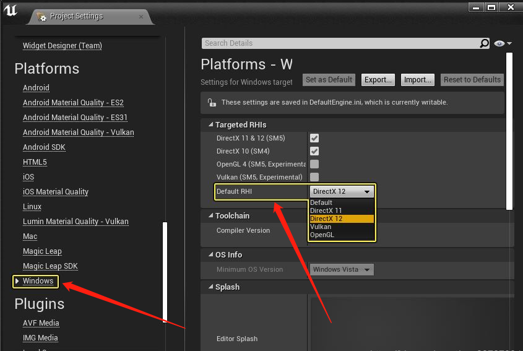Open iOS platform settings

point(28,177)
